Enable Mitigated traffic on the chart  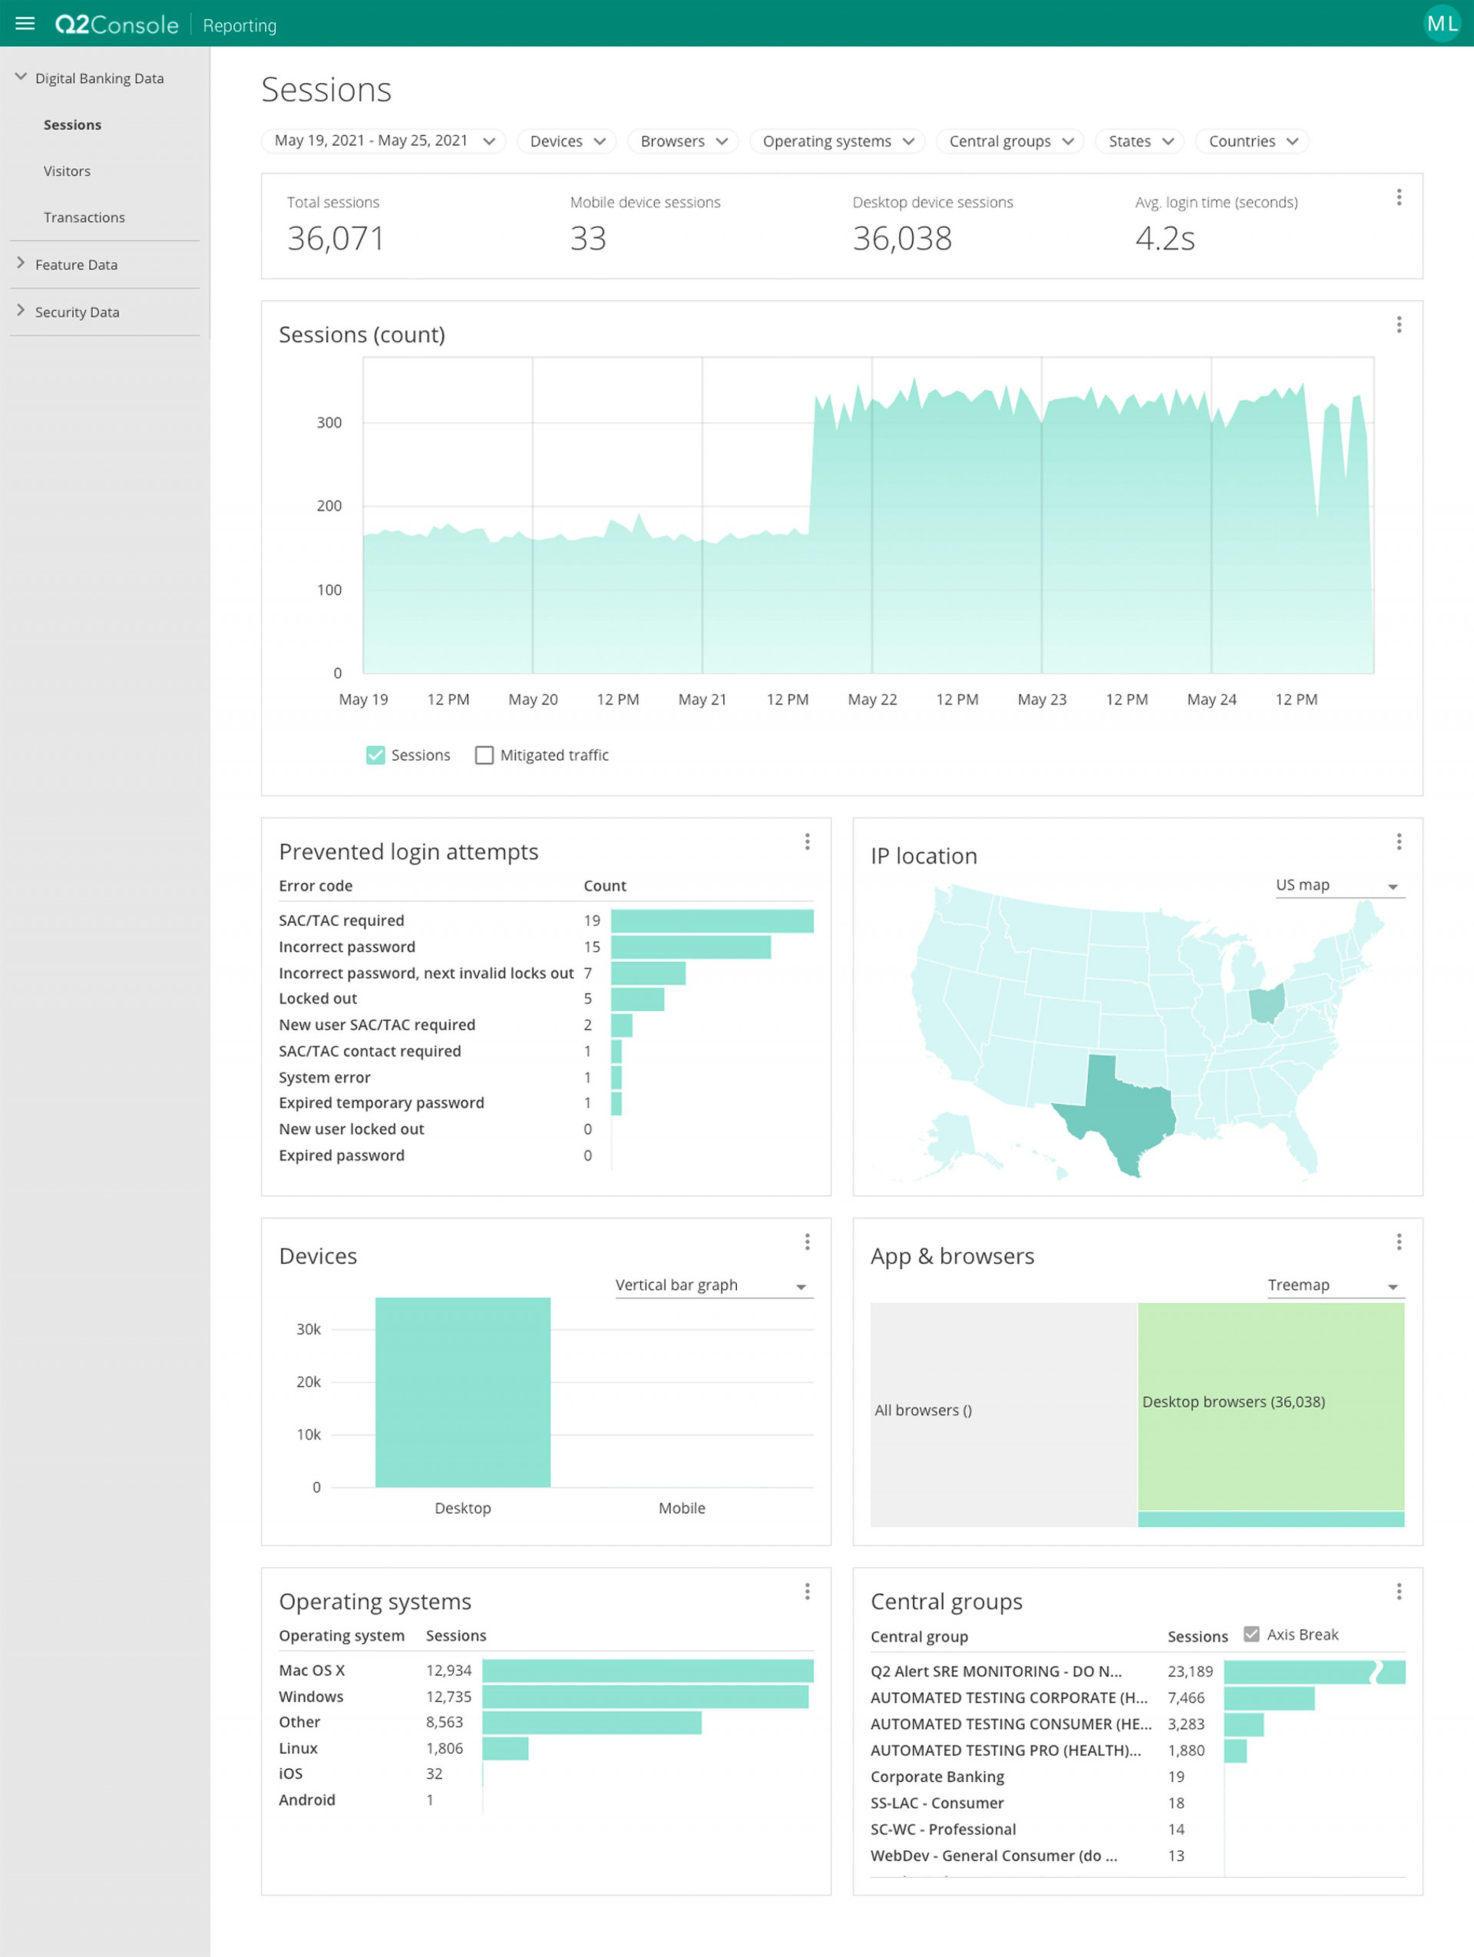coord(484,755)
